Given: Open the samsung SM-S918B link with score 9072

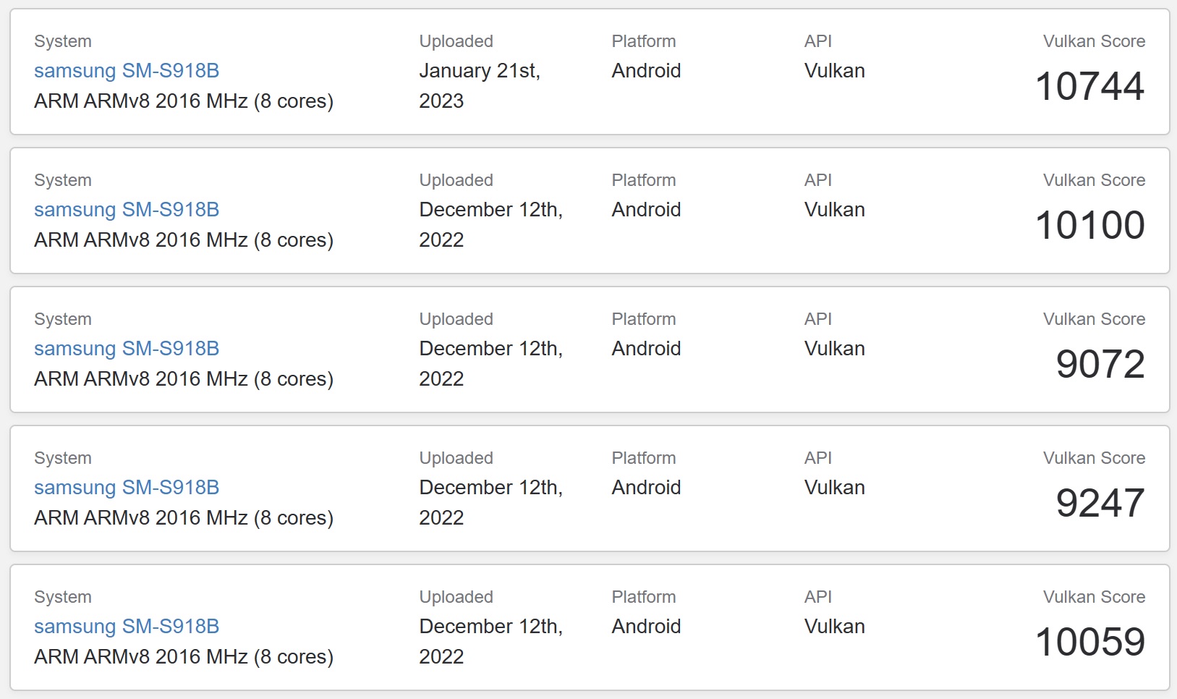Looking at the screenshot, I should point(127,349).
